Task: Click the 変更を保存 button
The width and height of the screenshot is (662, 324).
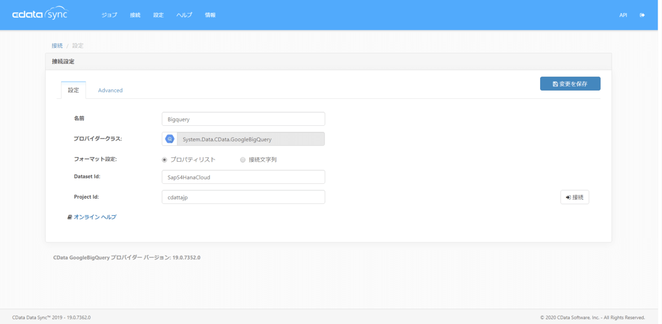Action: pos(570,84)
